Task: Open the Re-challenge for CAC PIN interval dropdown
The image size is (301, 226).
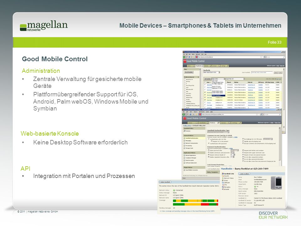Action: click(268, 139)
